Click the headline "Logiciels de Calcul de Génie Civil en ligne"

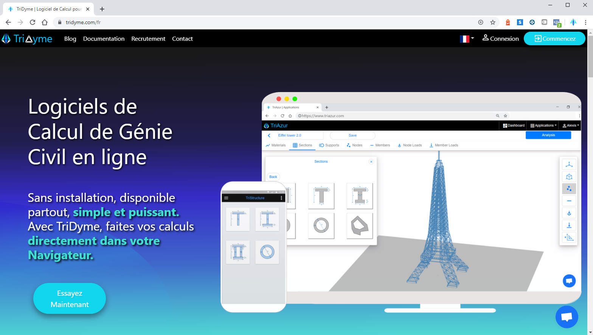100,132
